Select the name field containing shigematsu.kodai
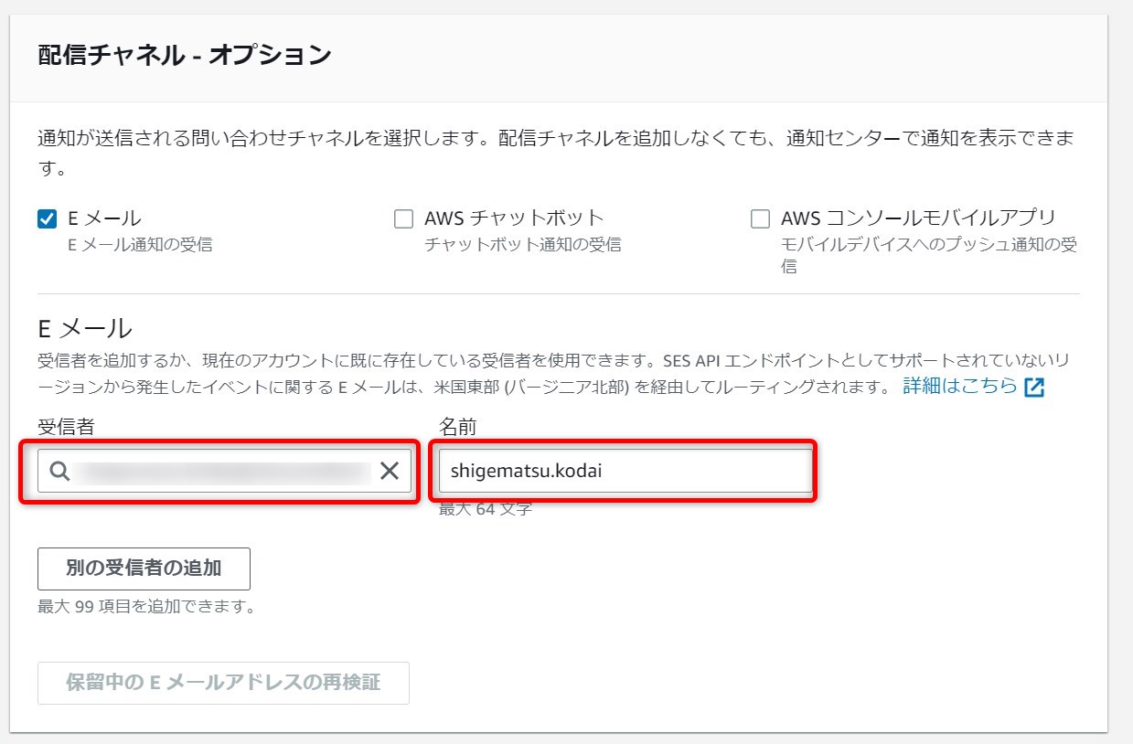1133x744 pixels. (626, 471)
